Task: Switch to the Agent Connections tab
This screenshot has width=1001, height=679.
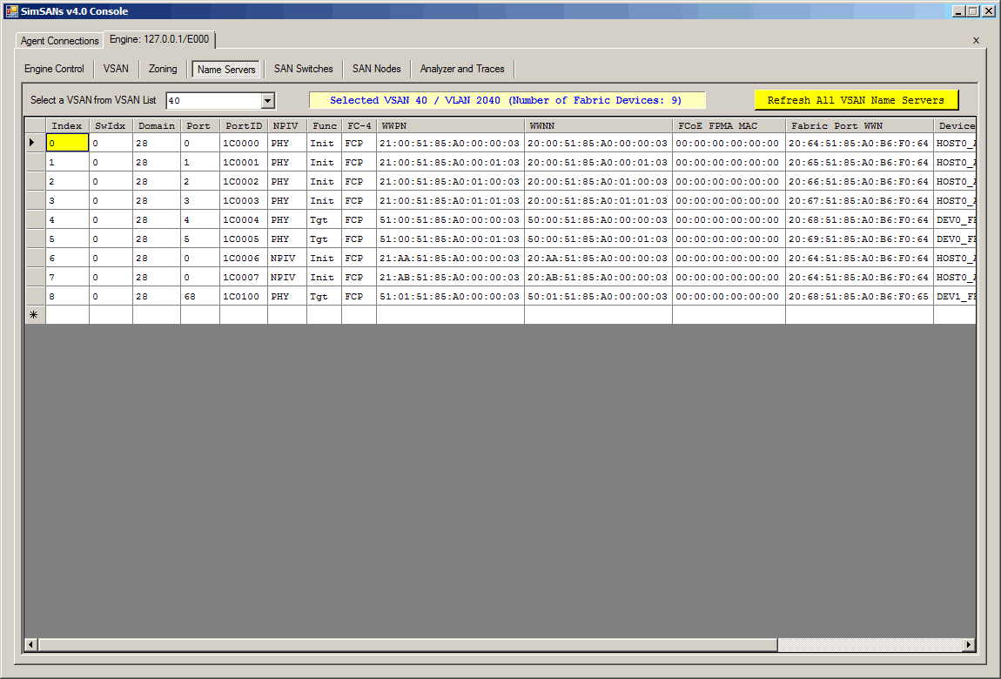Action: [x=60, y=41]
